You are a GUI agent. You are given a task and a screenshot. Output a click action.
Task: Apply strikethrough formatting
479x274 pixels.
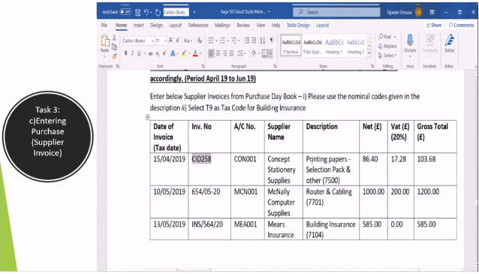pyautogui.click(x=150, y=53)
